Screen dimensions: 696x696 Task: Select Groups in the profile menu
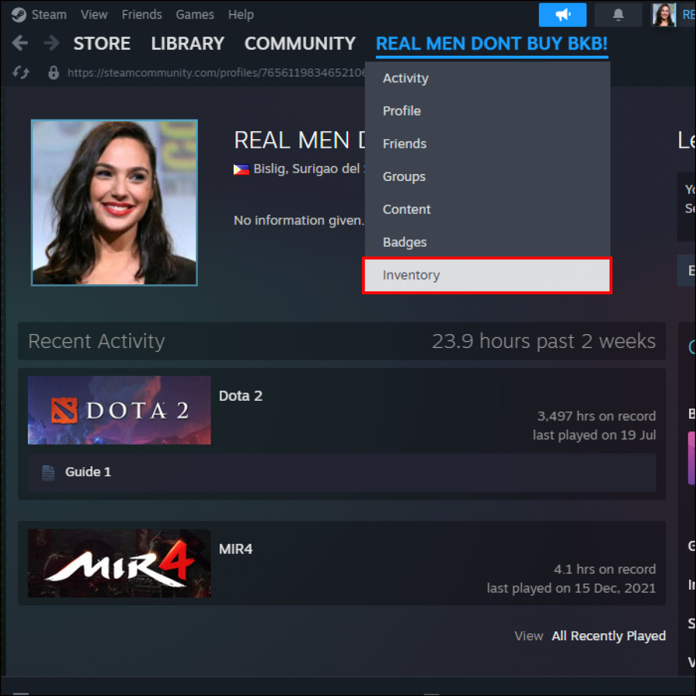point(404,176)
